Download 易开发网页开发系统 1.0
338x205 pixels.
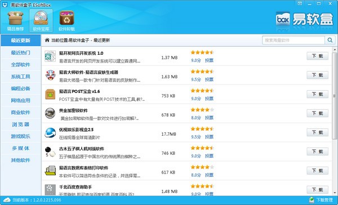click(318, 56)
